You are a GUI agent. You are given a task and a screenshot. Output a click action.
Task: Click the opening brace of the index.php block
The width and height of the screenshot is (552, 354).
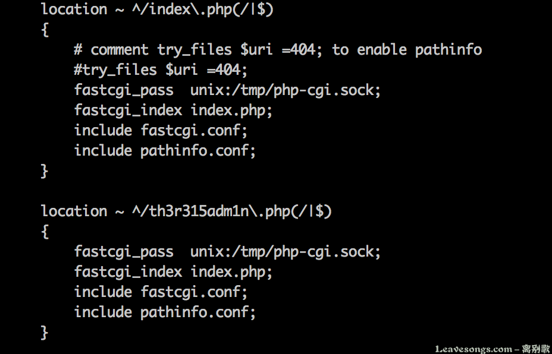click(45, 30)
